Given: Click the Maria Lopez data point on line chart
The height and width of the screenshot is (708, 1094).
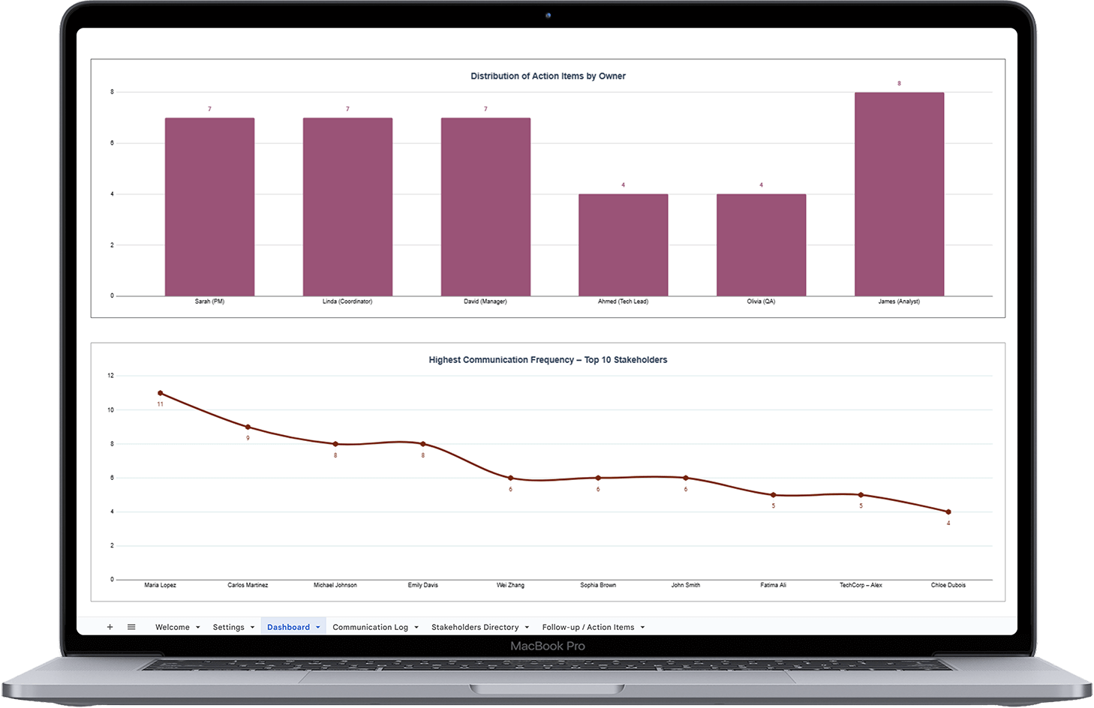Looking at the screenshot, I should click(x=161, y=393).
